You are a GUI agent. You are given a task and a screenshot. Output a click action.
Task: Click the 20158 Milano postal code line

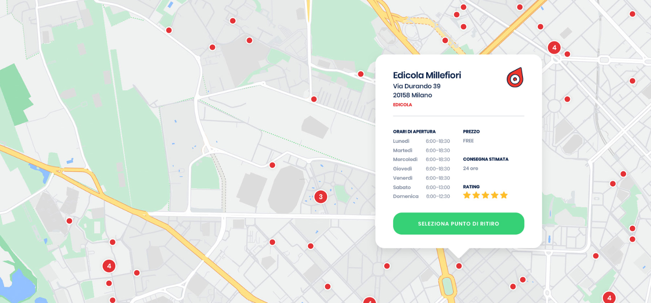pos(412,95)
